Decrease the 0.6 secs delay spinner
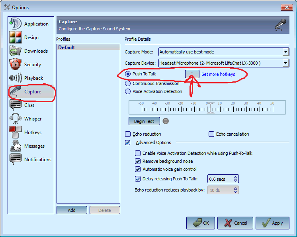297x237 pixels. (x=235, y=180)
